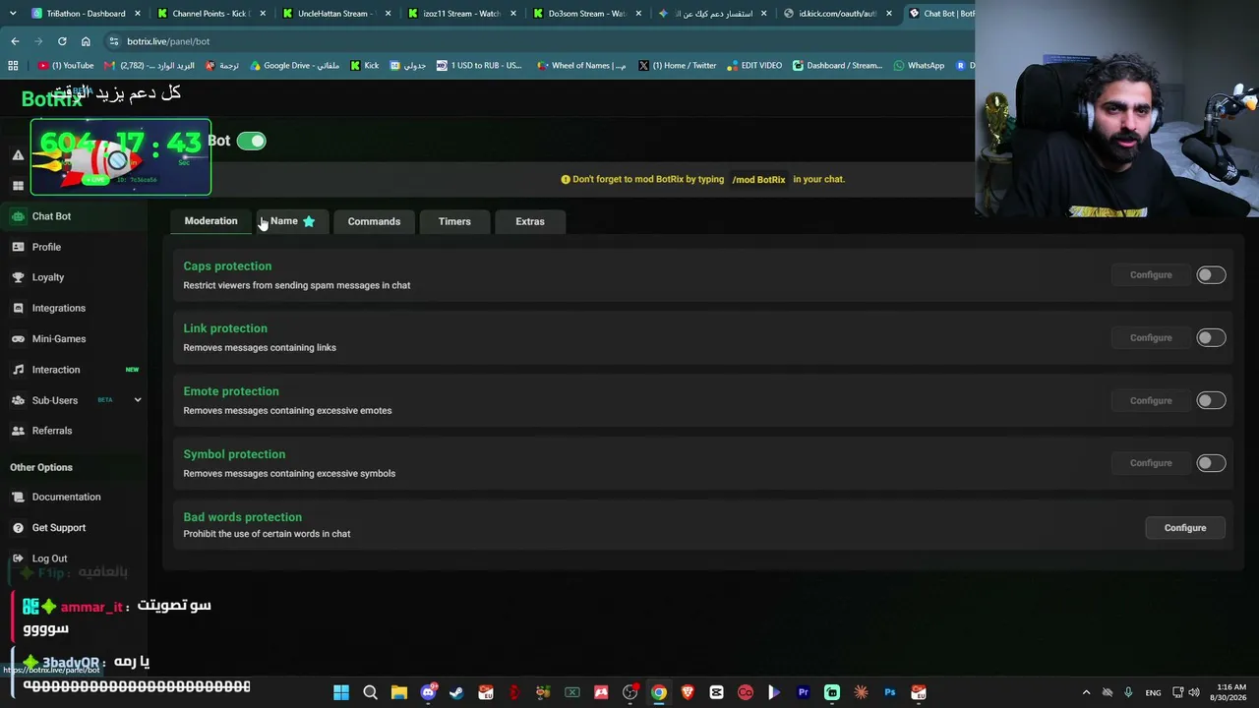Switch to the Extras tab
Screen dimensions: 1259x708
coord(530,221)
